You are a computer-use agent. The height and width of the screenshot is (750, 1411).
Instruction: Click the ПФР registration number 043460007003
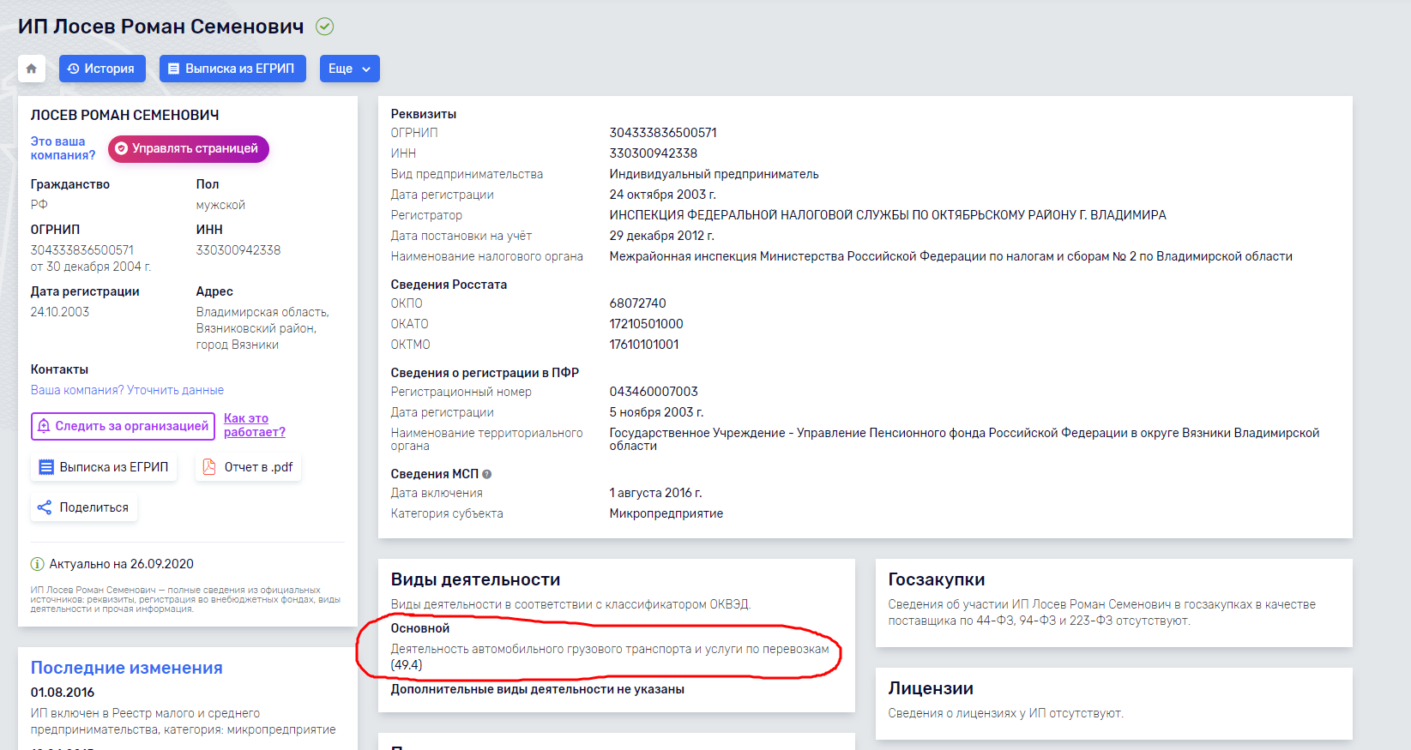tap(654, 392)
